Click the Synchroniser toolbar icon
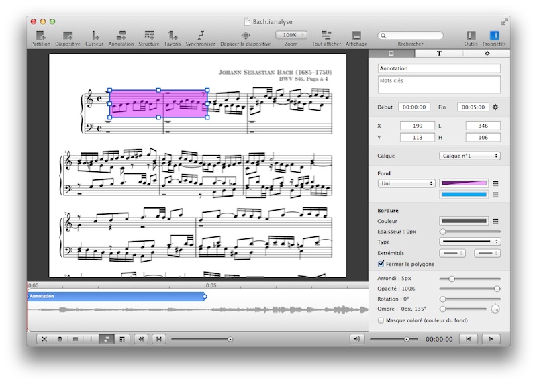The width and height of the screenshot is (537, 384). (201, 36)
